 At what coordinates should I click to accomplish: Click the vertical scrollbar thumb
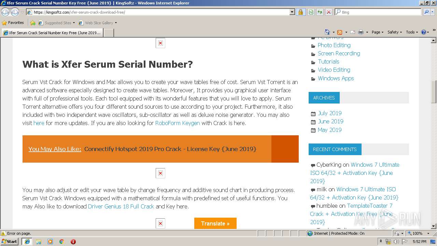click(x=434, y=92)
